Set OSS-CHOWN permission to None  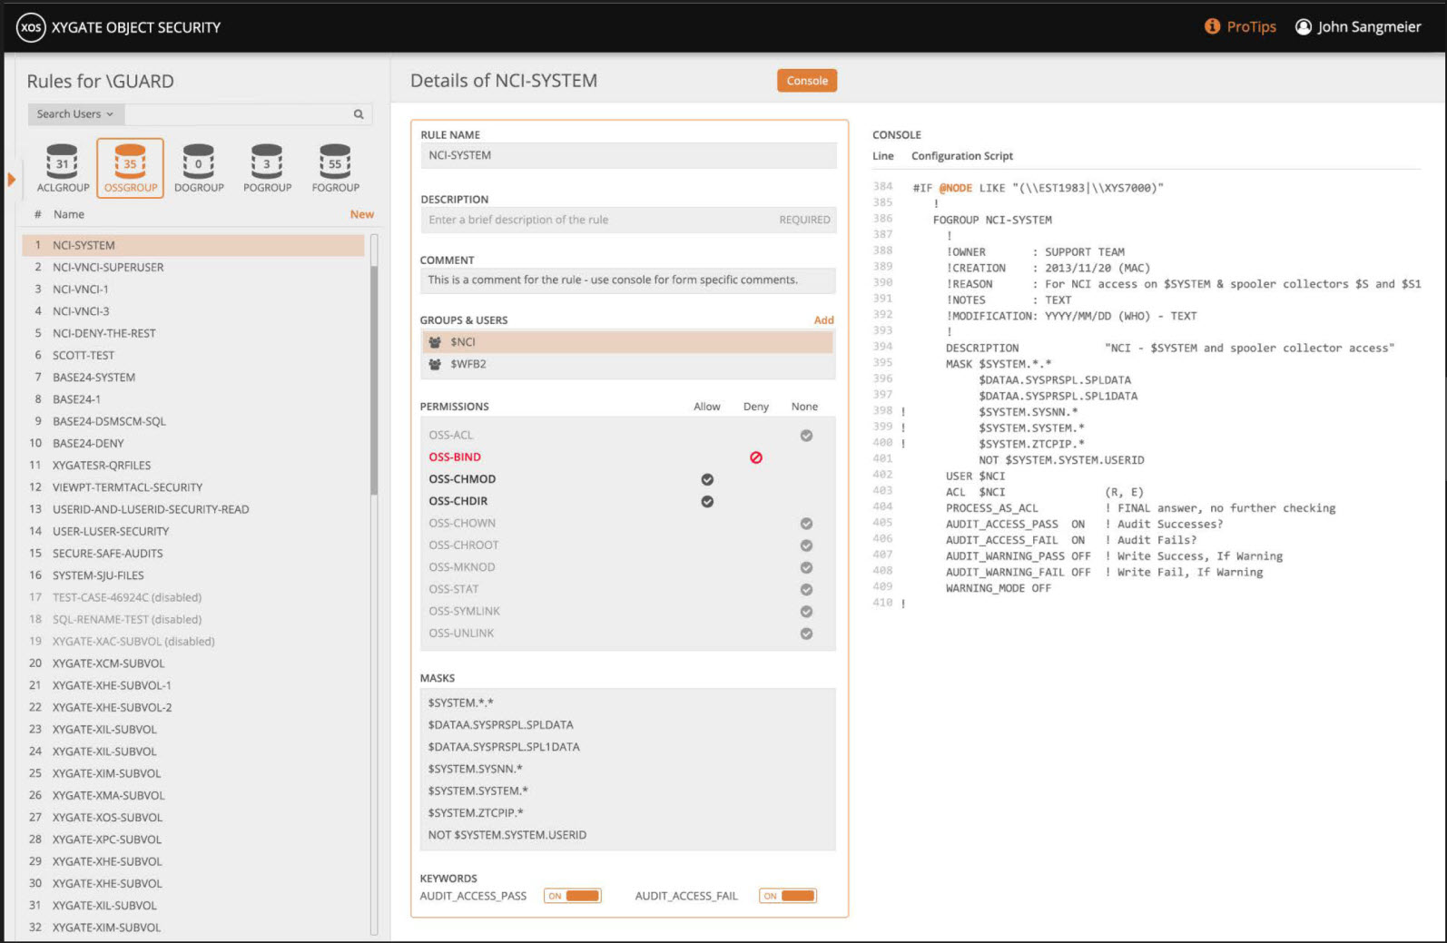(x=806, y=524)
